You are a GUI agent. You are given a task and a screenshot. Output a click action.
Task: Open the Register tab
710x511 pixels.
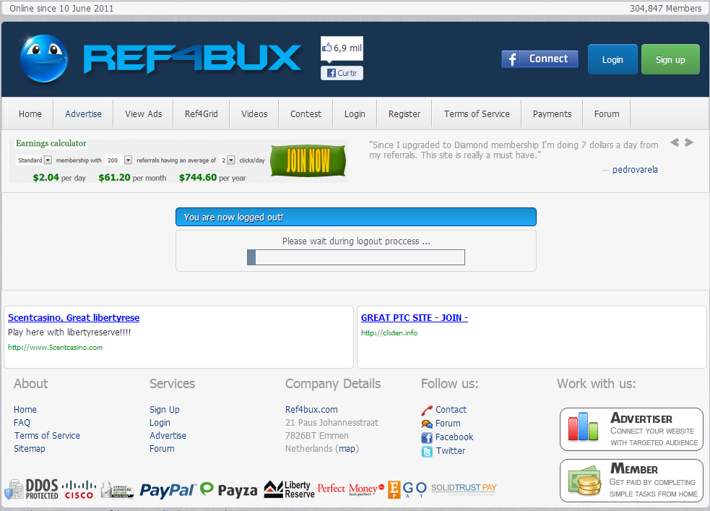pyautogui.click(x=404, y=113)
